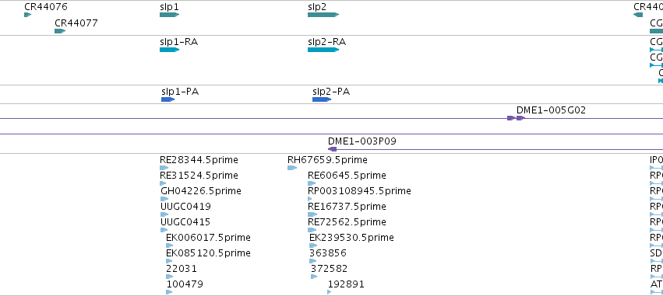
Task: Select the slp1 gene feature arrow
Action: tap(170, 15)
